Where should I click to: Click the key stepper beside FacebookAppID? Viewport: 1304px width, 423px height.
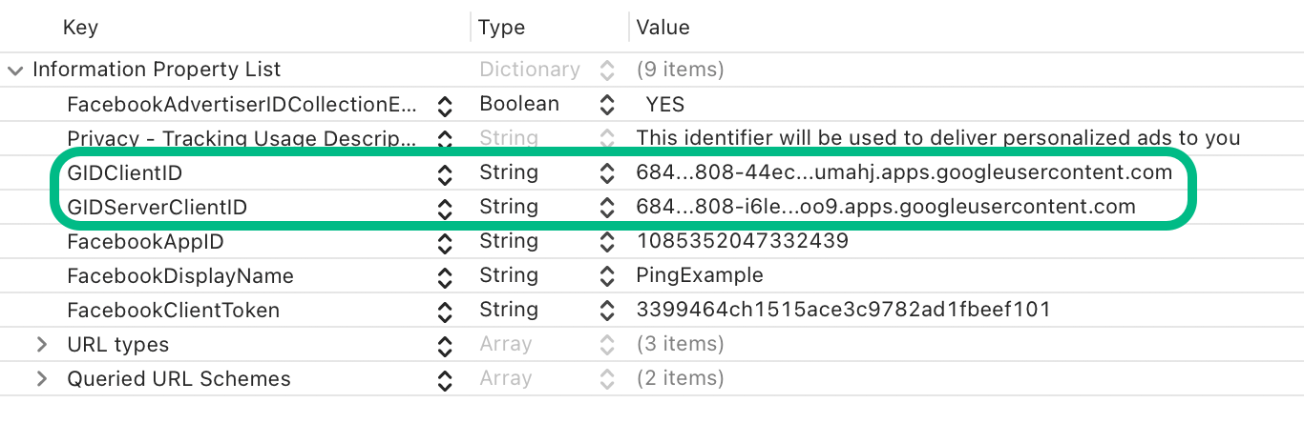coord(444,242)
